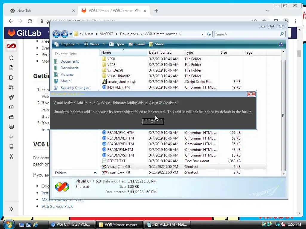Sort by Date modified column header
This screenshot has width=306, height=229.
click(x=165, y=52)
